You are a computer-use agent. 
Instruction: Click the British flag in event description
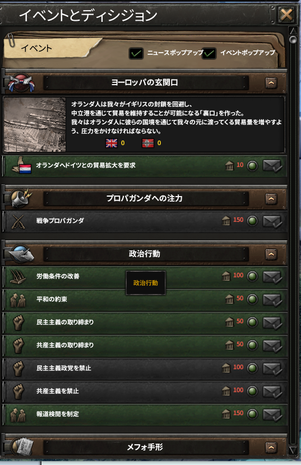coord(112,143)
